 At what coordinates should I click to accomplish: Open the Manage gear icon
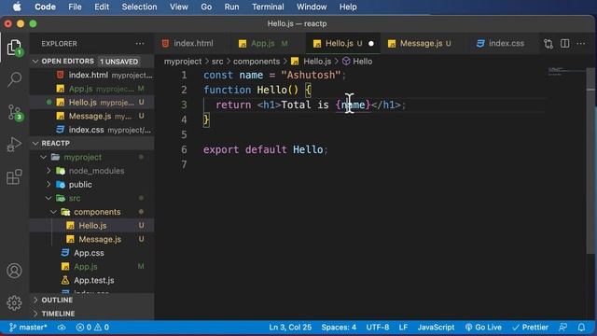[x=15, y=302]
